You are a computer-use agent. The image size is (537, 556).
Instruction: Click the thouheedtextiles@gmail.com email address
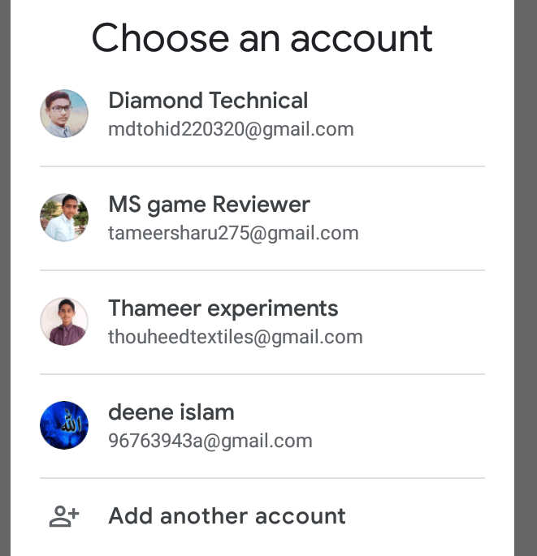click(235, 337)
